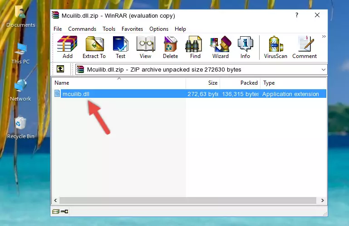Open the Find binoculars tool

(x=195, y=47)
